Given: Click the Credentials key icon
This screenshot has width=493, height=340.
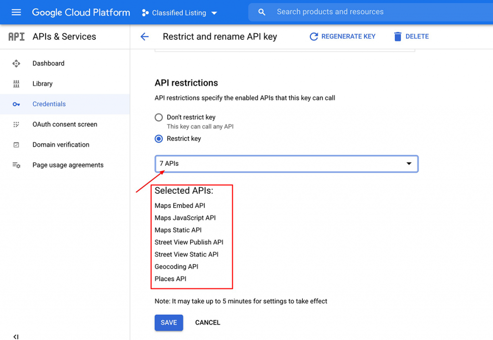Looking at the screenshot, I should pyautogui.click(x=16, y=104).
